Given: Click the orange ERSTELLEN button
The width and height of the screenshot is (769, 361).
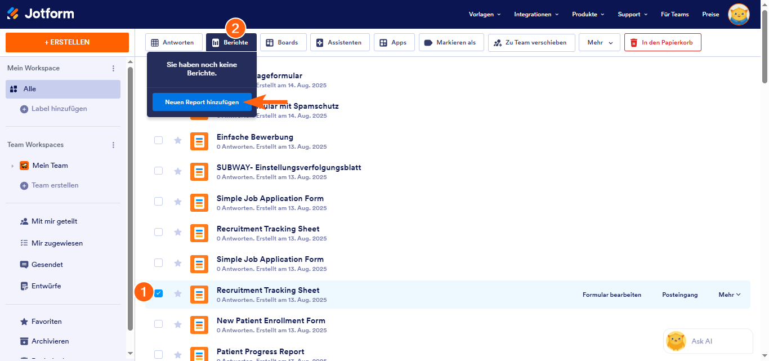Looking at the screenshot, I should pos(67,42).
